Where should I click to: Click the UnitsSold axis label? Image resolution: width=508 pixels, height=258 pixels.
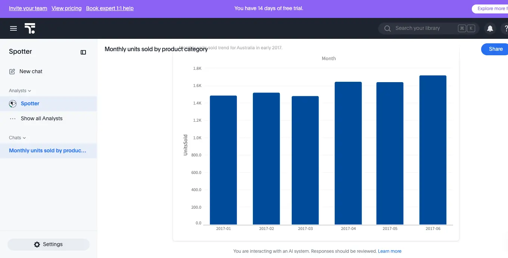[x=185, y=145]
